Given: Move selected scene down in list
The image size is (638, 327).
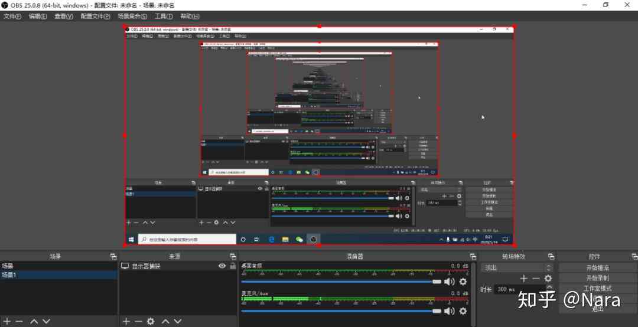Looking at the screenshot, I should coord(47,321).
